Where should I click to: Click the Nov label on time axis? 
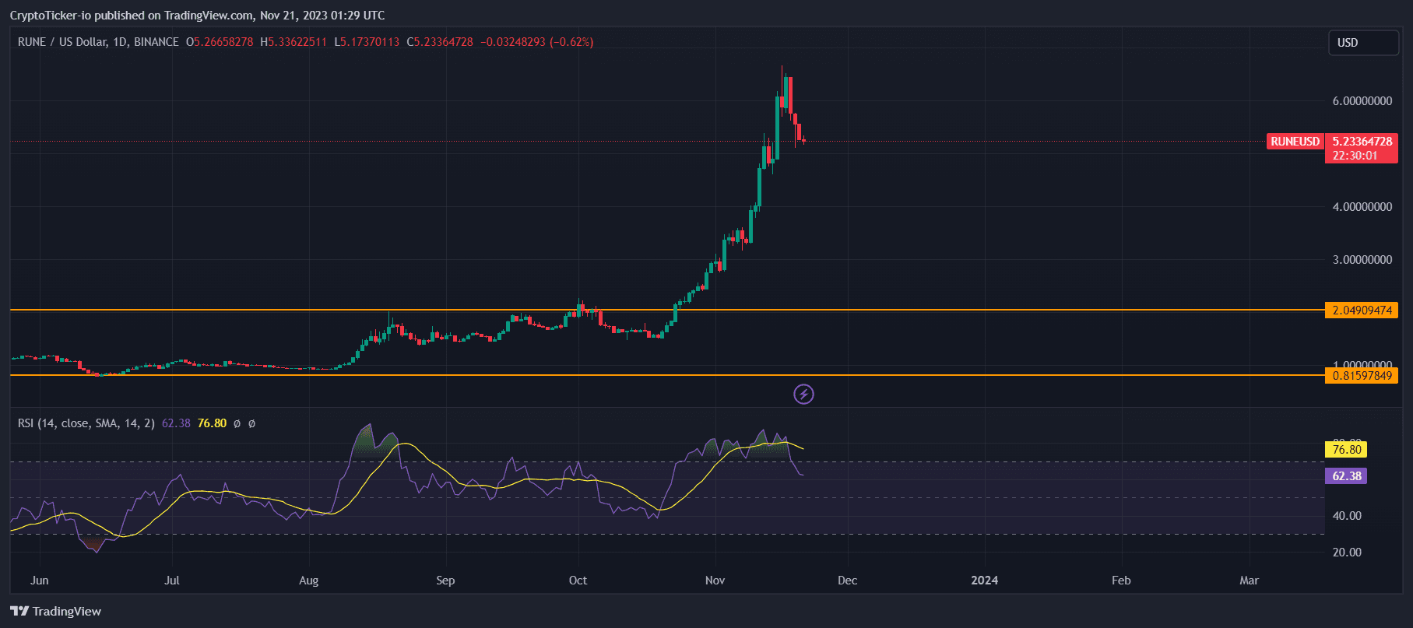[715, 581]
